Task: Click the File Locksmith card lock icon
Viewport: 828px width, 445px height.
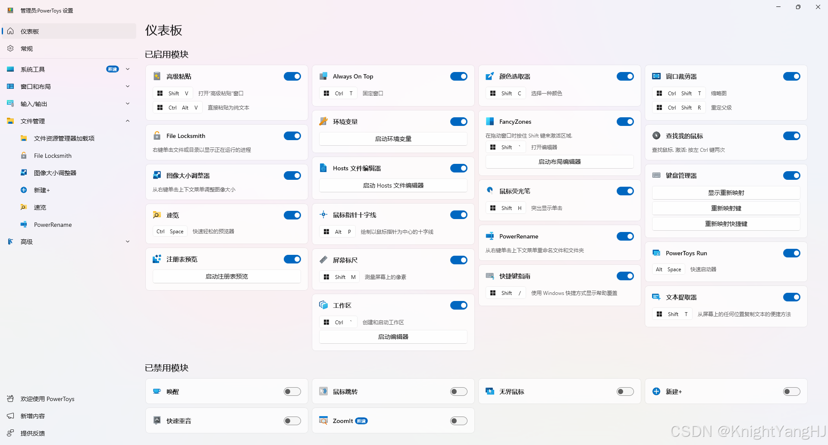Action: pos(157,136)
